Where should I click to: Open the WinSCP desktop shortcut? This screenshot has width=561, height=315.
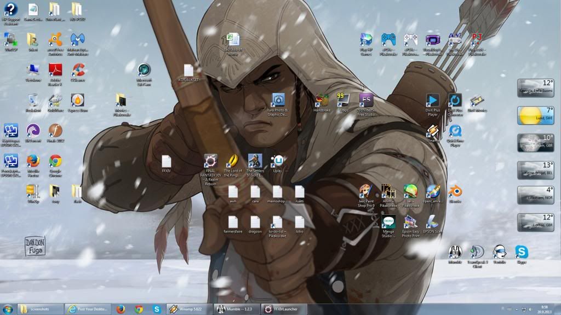click(11, 42)
